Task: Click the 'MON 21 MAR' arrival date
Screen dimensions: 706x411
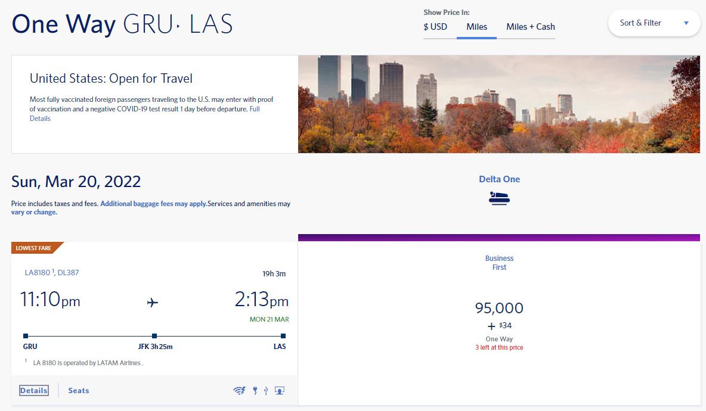Action: tap(270, 319)
